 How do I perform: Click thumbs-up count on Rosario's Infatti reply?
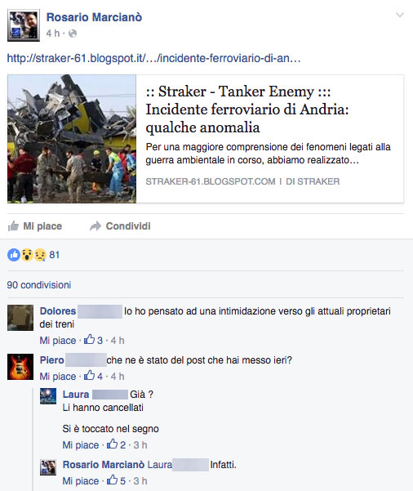pyautogui.click(x=116, y=480)
